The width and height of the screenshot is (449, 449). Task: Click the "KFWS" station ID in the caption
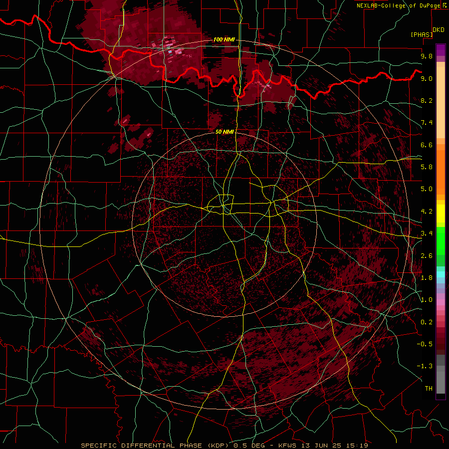(288, 446)
